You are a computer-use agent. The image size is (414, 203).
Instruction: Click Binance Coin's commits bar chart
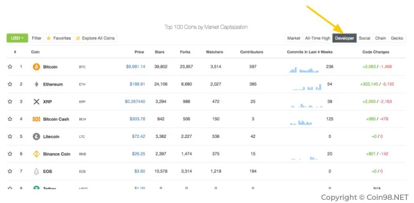tap(304, 158)
